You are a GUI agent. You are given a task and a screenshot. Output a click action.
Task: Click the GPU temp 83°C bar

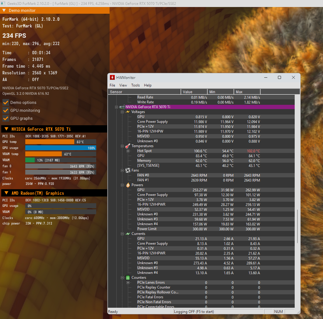61,142
